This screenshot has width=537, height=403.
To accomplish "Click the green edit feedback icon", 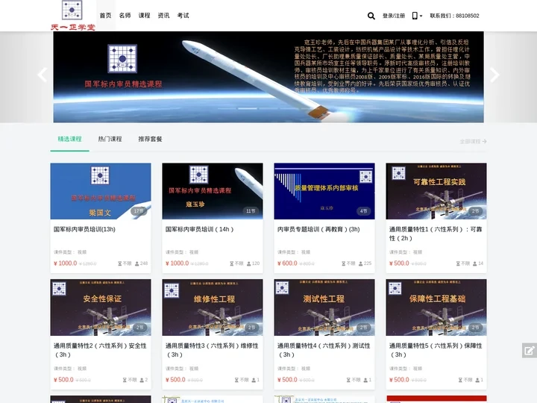I will pos(529,351).
